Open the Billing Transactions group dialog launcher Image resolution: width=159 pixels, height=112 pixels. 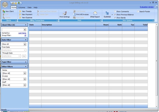pyautogui.click(x=57, y=20)
